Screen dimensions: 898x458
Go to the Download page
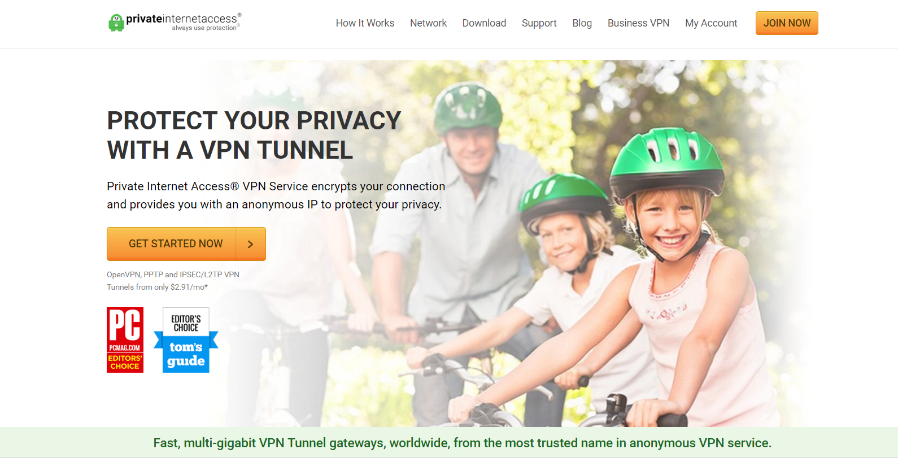point(484,23)
